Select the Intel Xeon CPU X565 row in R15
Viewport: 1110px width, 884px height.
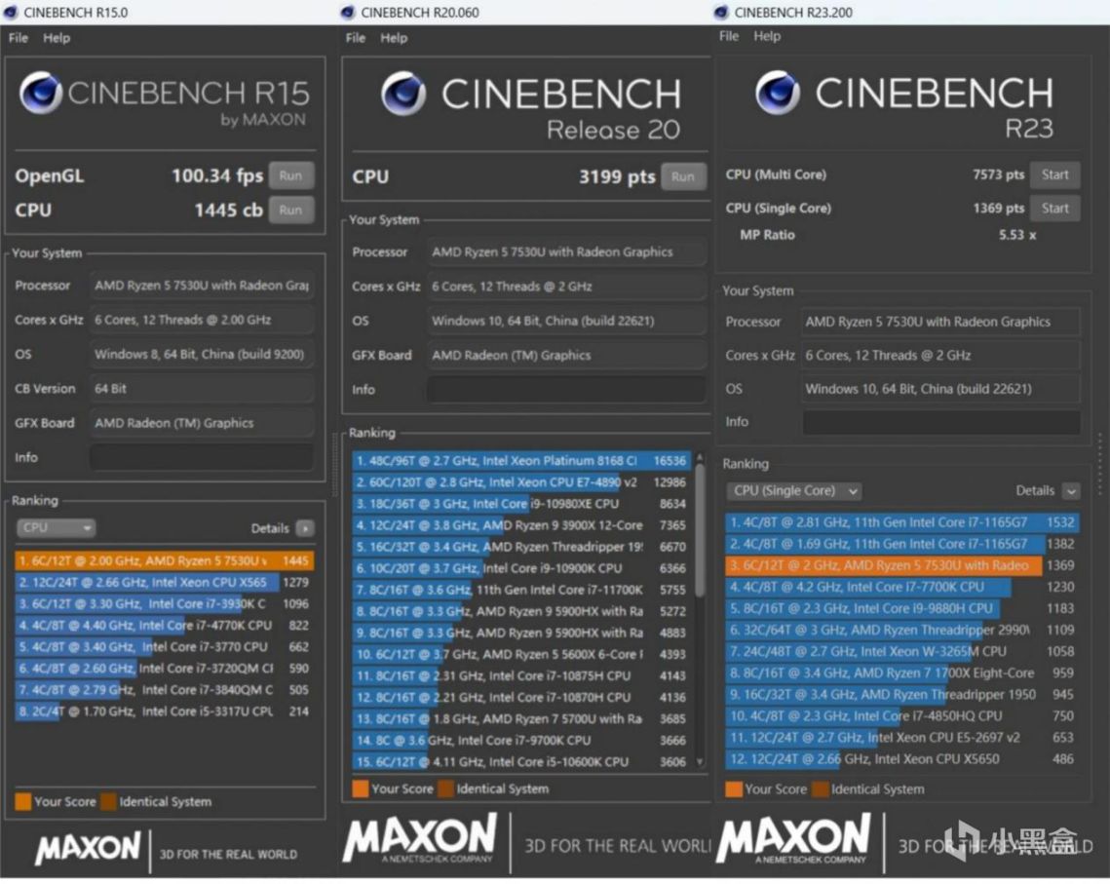click(x=164, y=582)
